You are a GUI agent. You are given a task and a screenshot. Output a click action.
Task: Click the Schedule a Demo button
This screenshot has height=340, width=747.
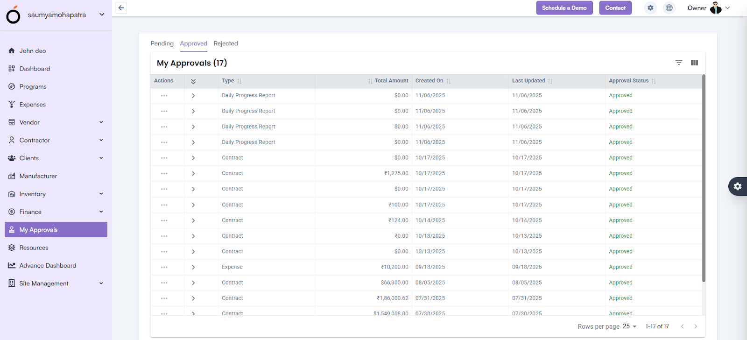coord(564,8)
